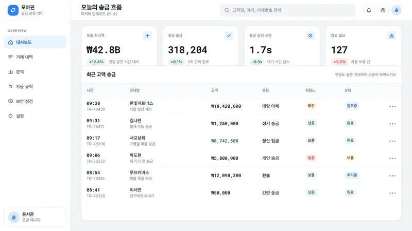Click the 윤서준 avatar in sidebar footer
The image size is (412, 231).
(14, 217)
